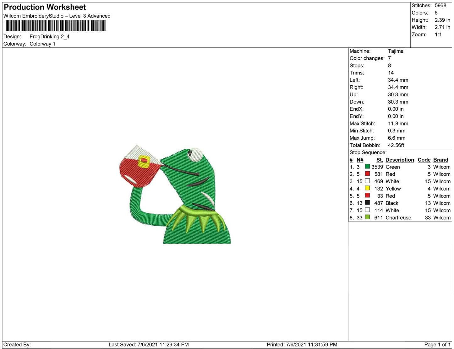Click the Code column header
Image resolution: width=454 pixels, height=349 pixels.
click(424, 160)
